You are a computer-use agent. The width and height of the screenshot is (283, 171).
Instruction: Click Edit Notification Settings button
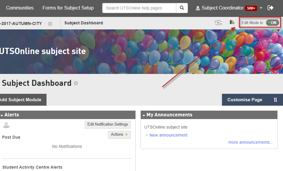pyautogui.click(x=108, y=124)
